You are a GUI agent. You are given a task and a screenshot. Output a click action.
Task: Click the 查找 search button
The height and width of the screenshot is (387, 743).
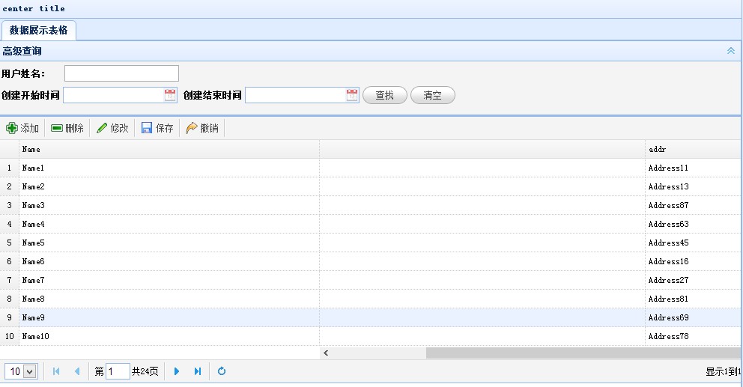pyautogui.click(x=385, y=95)
